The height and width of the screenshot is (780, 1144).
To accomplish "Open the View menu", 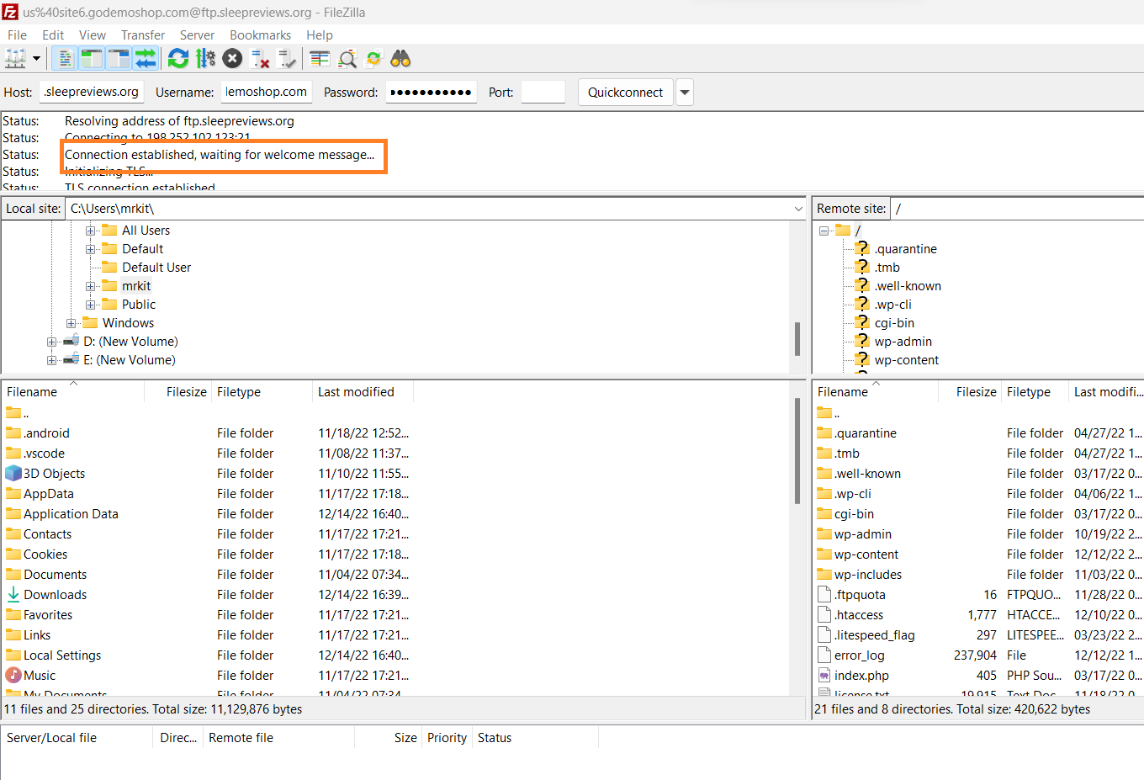I will 93,35.
